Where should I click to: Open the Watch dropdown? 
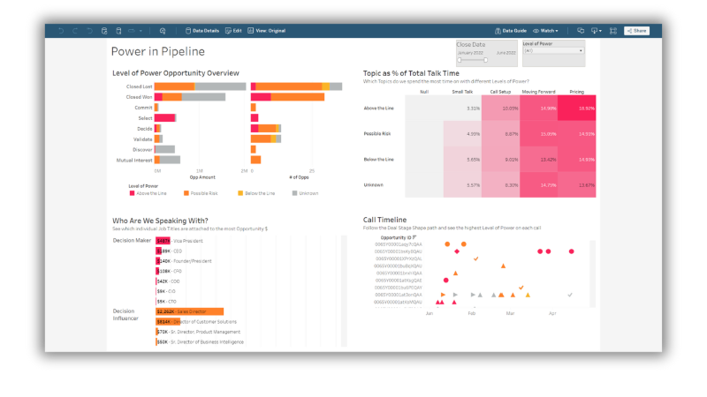click(x=545, y=31)
